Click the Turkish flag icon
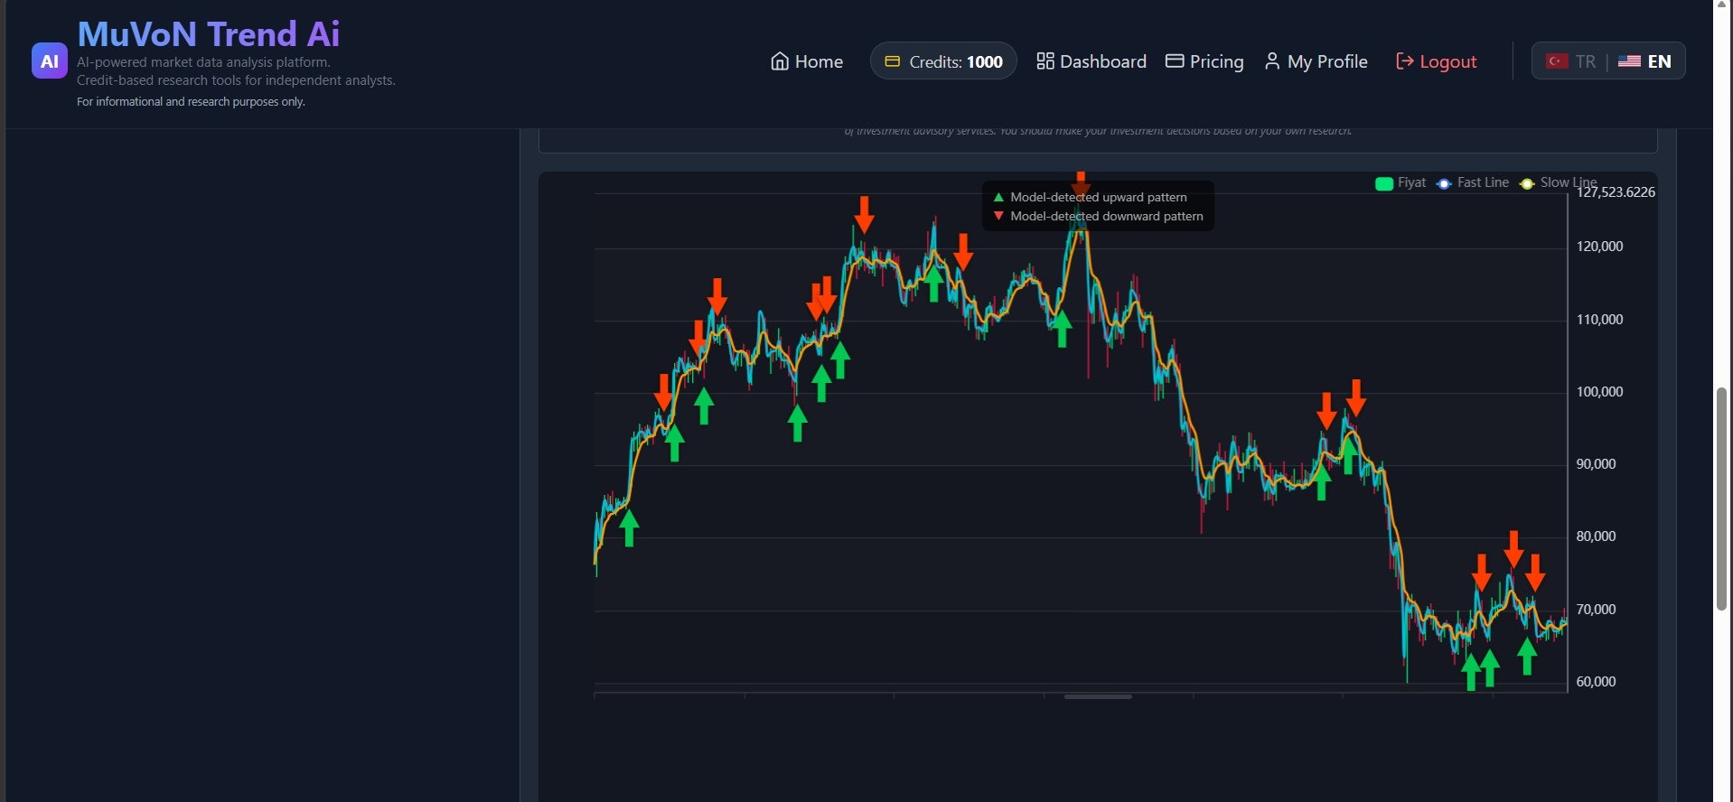Viewport: 1733px width, 802px height. [1557, 61]
